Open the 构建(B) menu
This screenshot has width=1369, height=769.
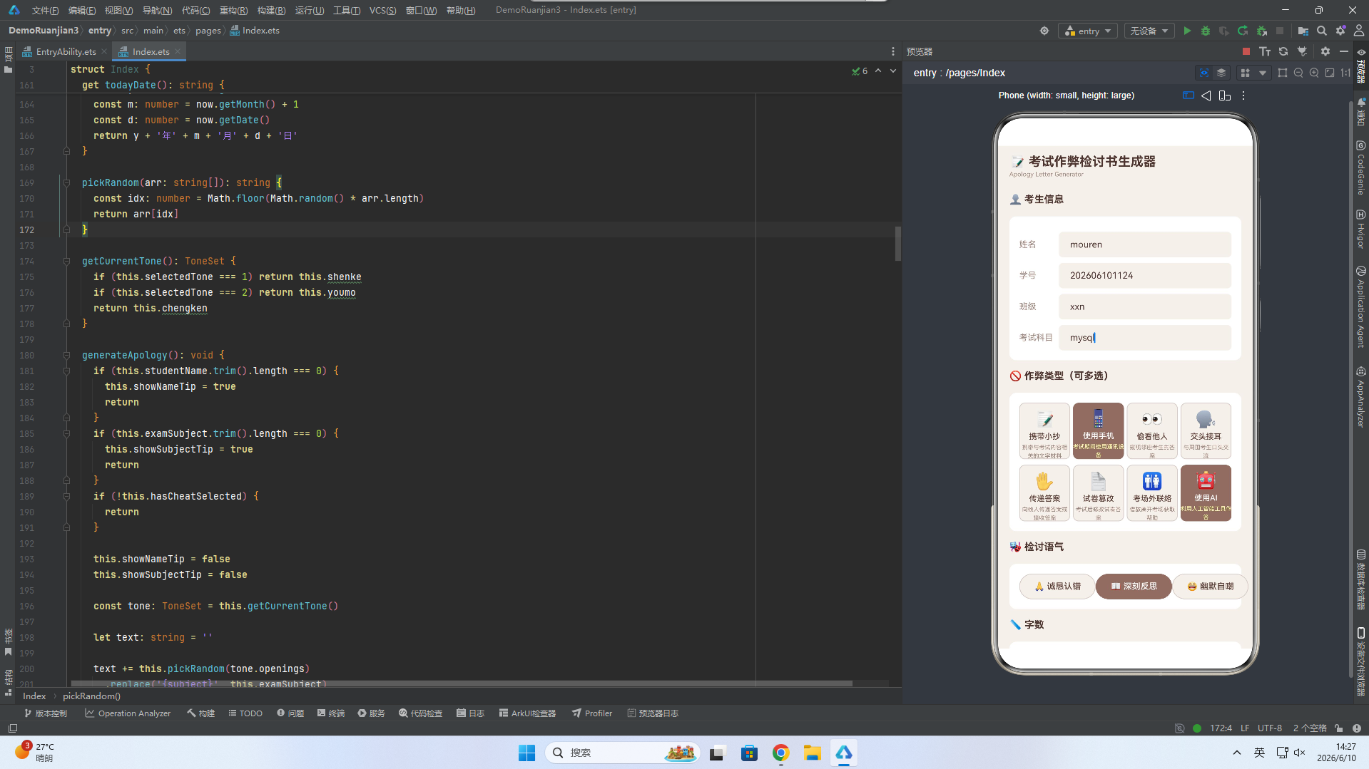click(x=271, y=10)
